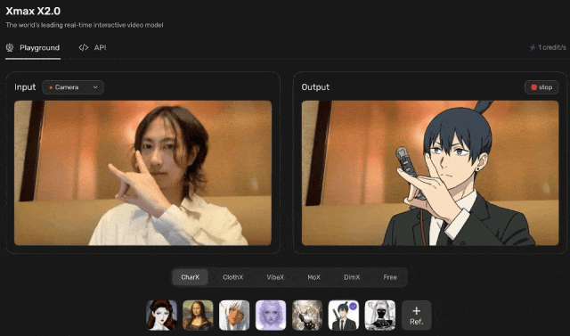The width and height of the screenshot is (570, 336).
Task: Select the Mona Lisa character thumbnail
Action: (198, 315)
